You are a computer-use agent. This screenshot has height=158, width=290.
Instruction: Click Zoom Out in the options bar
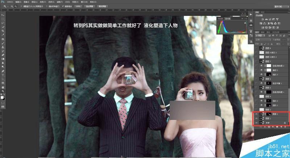click(16, 6)
